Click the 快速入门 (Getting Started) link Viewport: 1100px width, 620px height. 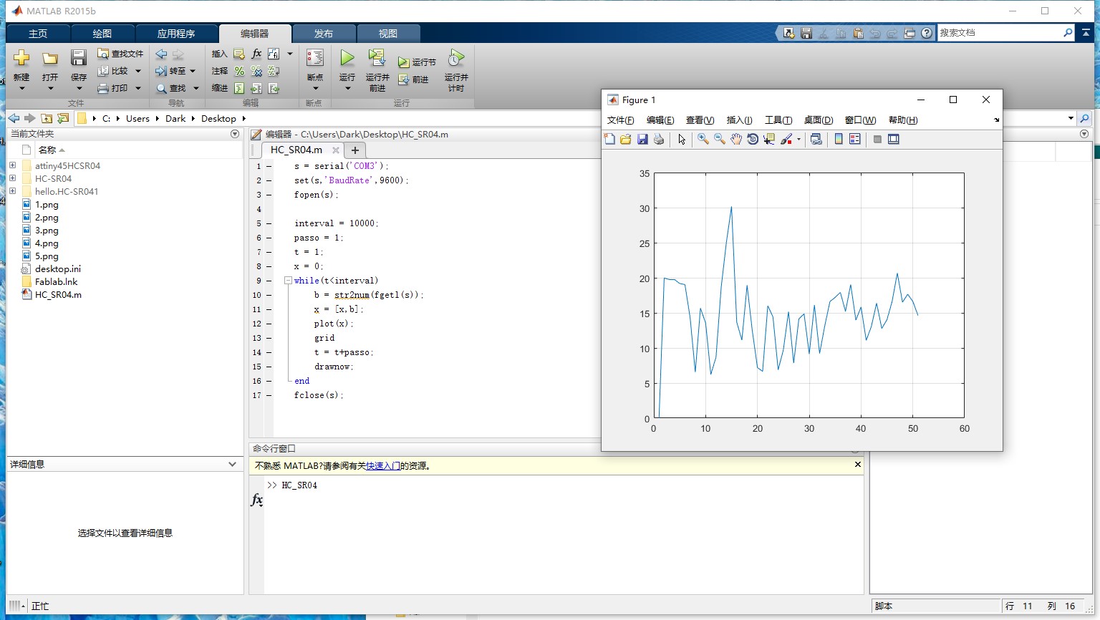[x=383, y=466]
